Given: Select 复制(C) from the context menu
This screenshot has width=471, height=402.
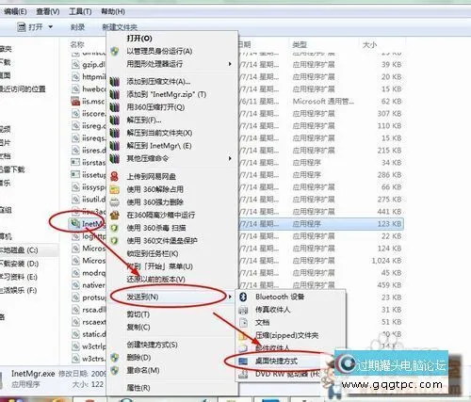Looking at the screenshot, I should point(138,328).
